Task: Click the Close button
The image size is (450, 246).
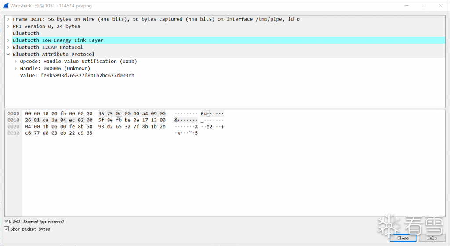Action: (x=403, y=238)
